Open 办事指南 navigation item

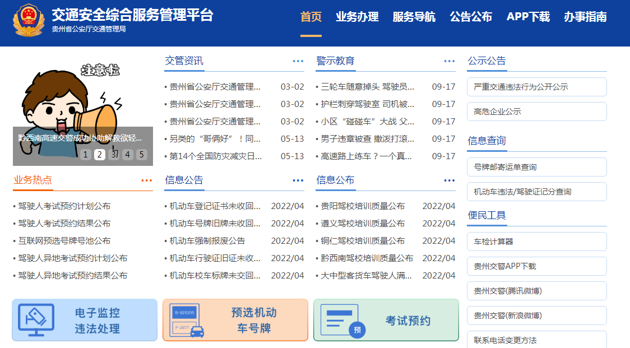[585, 17]
